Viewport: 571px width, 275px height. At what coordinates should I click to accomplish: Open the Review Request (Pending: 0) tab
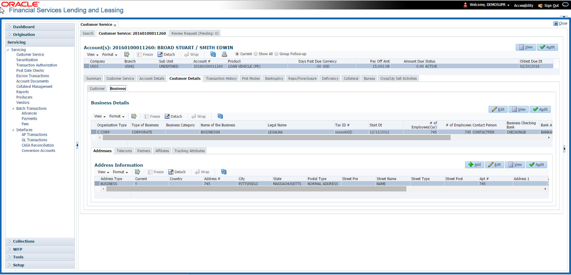[x=195, y=34]
